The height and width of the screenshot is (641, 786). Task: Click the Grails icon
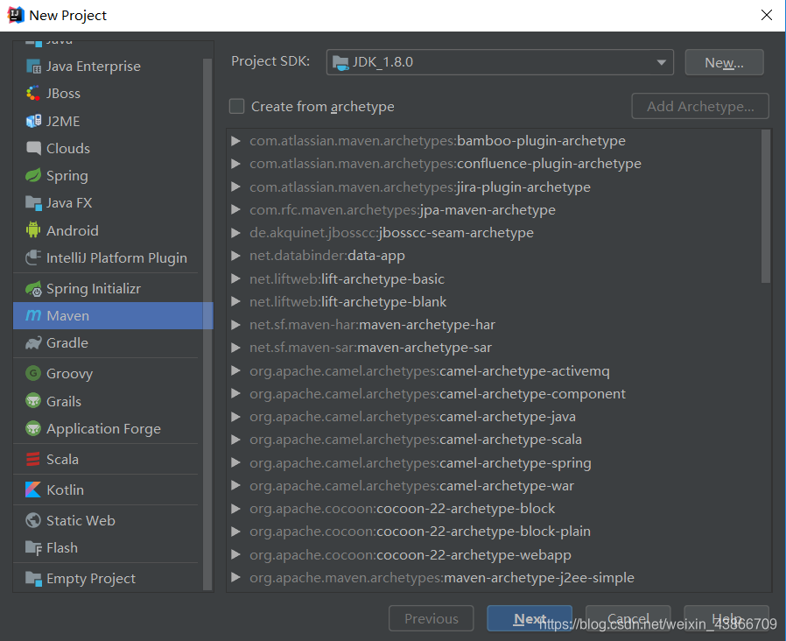33,401
